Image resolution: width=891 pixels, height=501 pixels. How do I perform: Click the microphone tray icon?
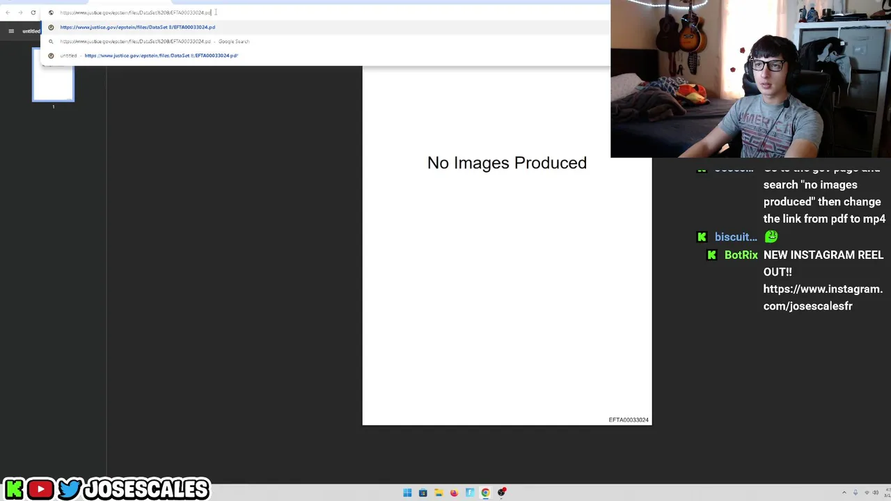click(855, 493)
